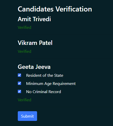Click the Submit button
113x126 pixels.
[27, 116]
